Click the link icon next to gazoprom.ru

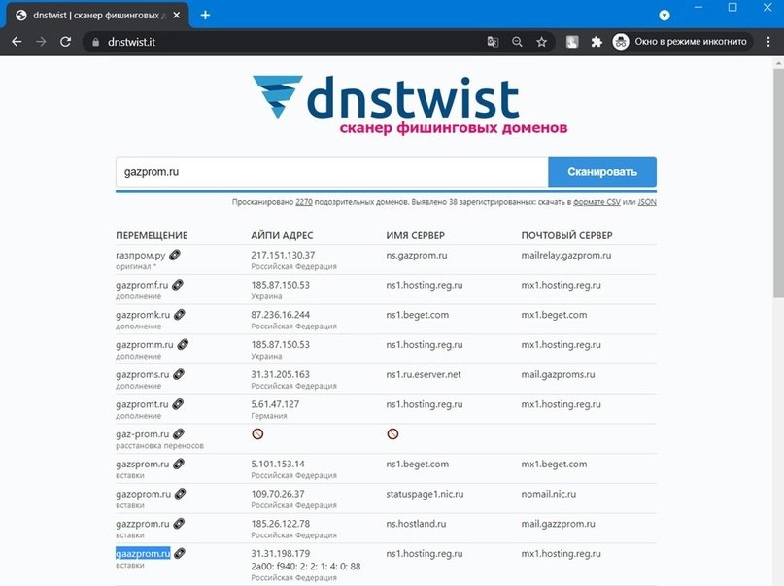click(180, 494)
